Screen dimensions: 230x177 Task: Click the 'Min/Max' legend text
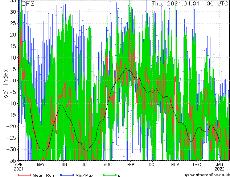(84, 175)
